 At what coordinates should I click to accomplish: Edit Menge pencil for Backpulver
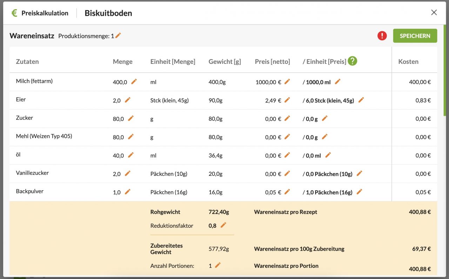128,192
